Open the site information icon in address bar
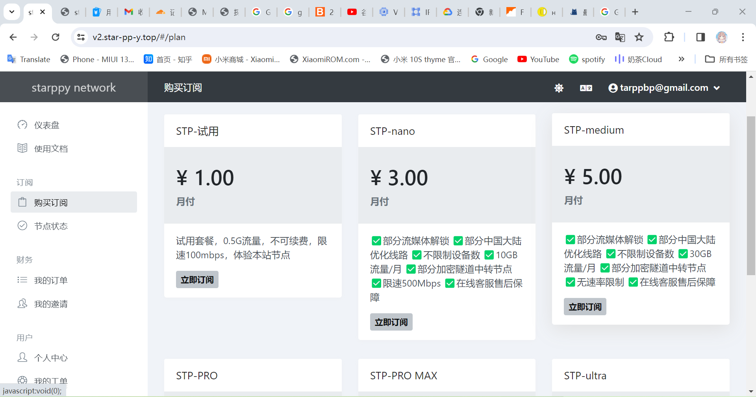This screenshot has height=397, width=756. point(81,37)
